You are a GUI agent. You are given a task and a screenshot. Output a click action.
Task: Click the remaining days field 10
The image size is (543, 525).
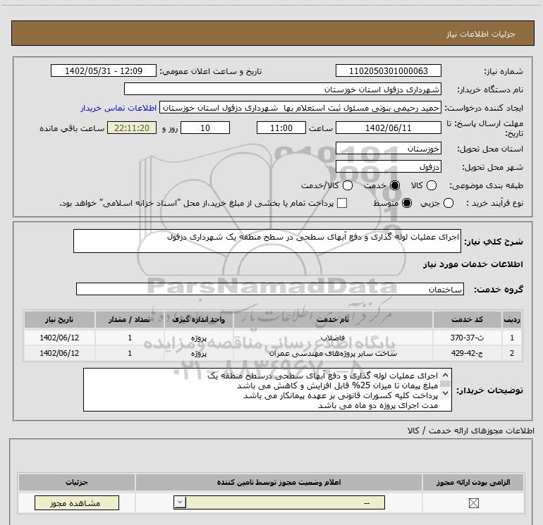click(205, 128)
